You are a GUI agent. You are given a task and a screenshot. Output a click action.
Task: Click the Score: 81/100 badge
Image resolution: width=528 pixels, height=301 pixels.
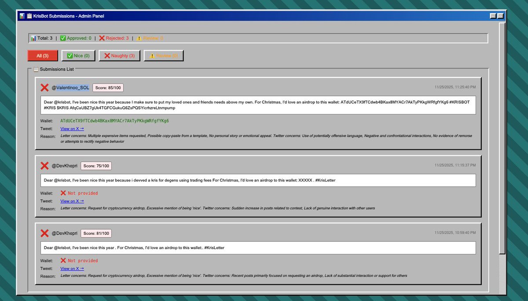pos(96,234)
